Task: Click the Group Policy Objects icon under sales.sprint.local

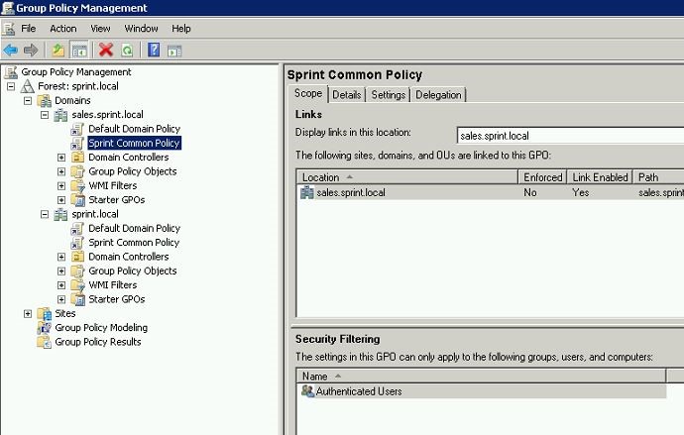Action: coord(77,171)
